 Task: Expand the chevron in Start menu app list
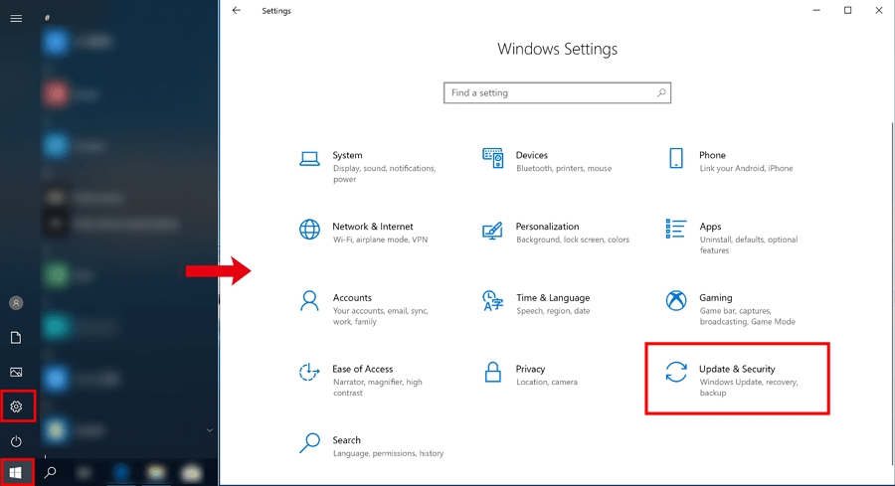click(210, 430)
